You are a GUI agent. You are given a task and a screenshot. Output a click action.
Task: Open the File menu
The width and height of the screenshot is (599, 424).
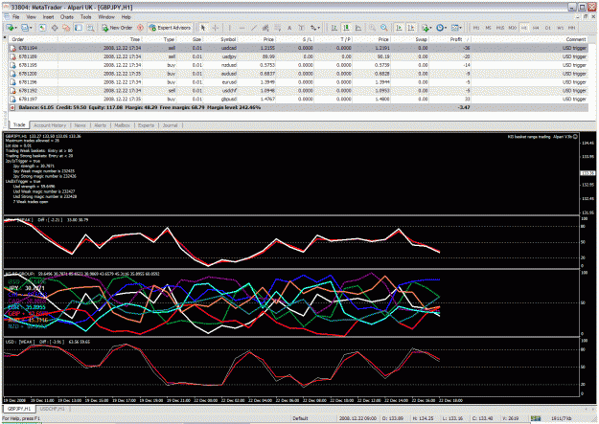tap(15, 17)
